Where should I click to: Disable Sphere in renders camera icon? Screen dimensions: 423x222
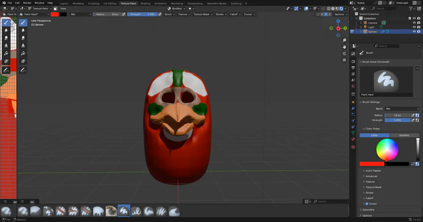(x=419, y=31)
